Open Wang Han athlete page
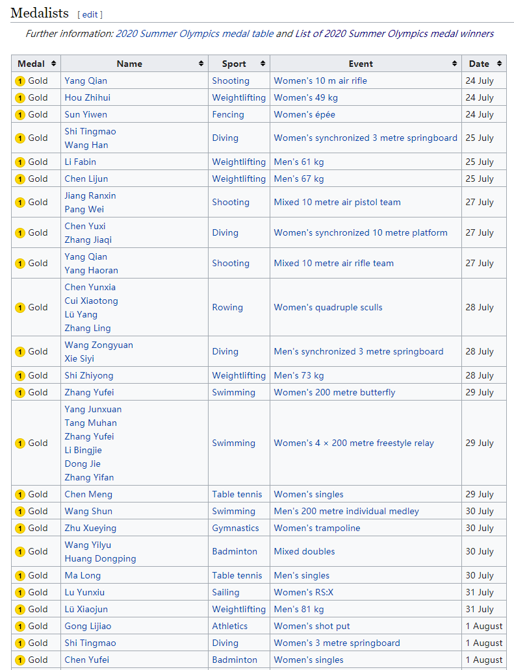The image size is (514, 670). coord(86,145)
